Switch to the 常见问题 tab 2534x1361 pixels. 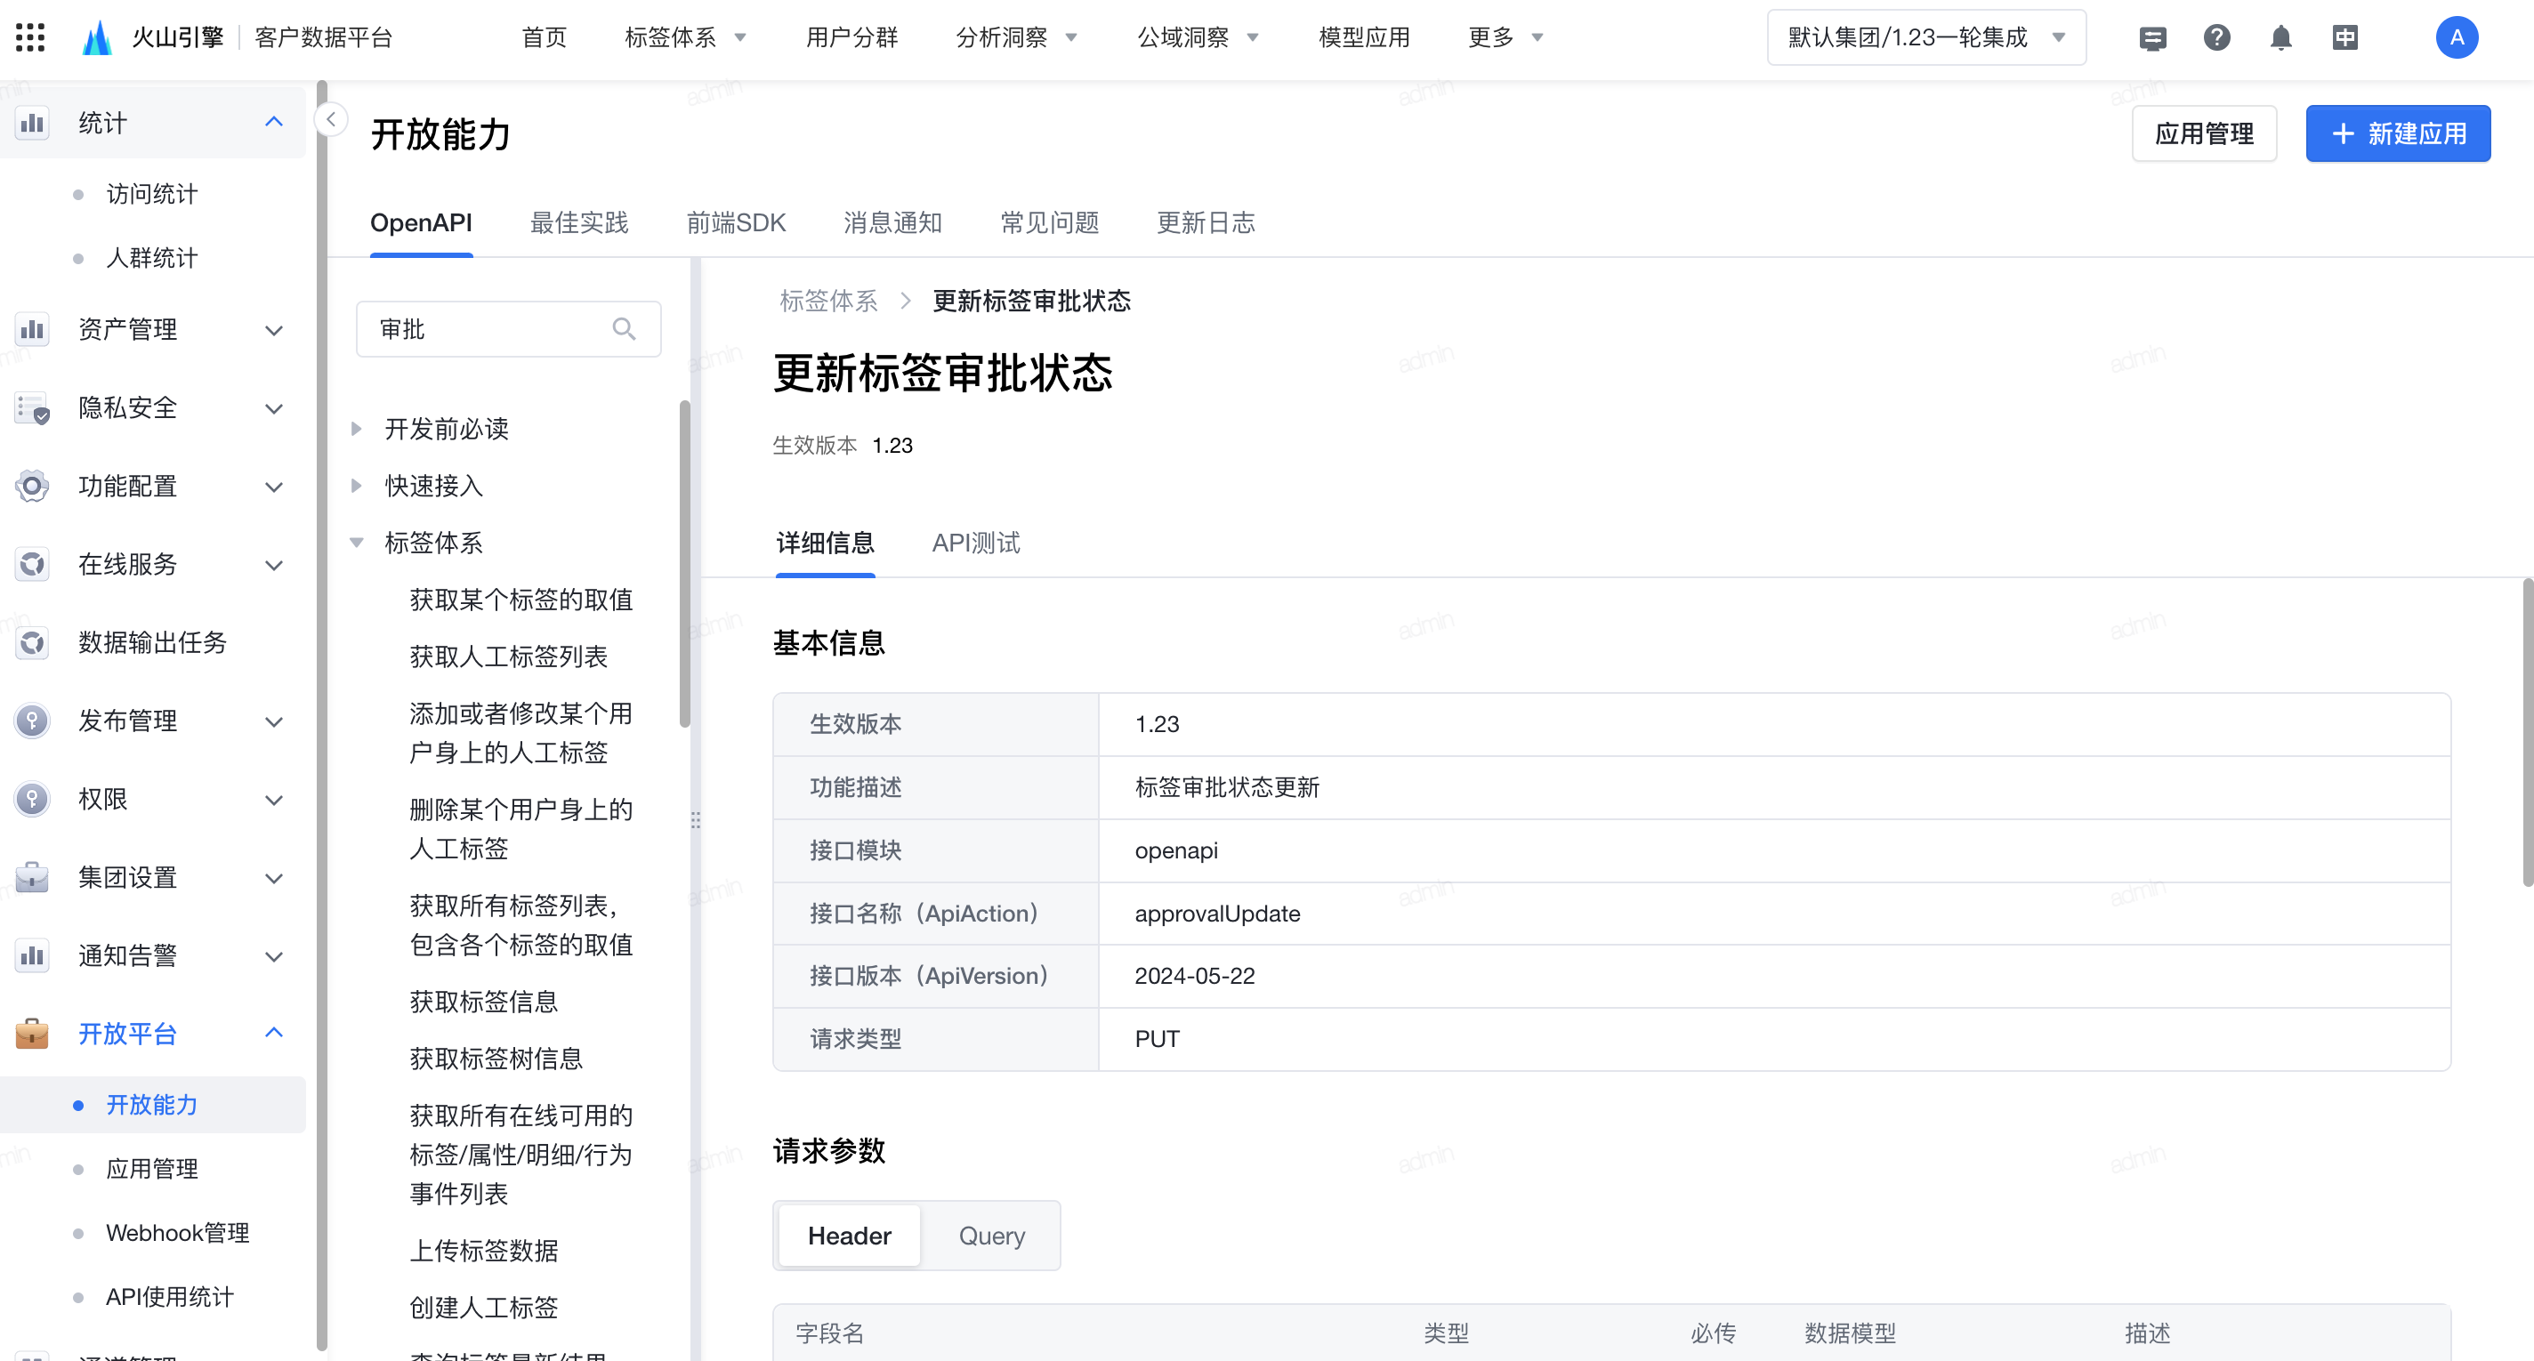1050,222
